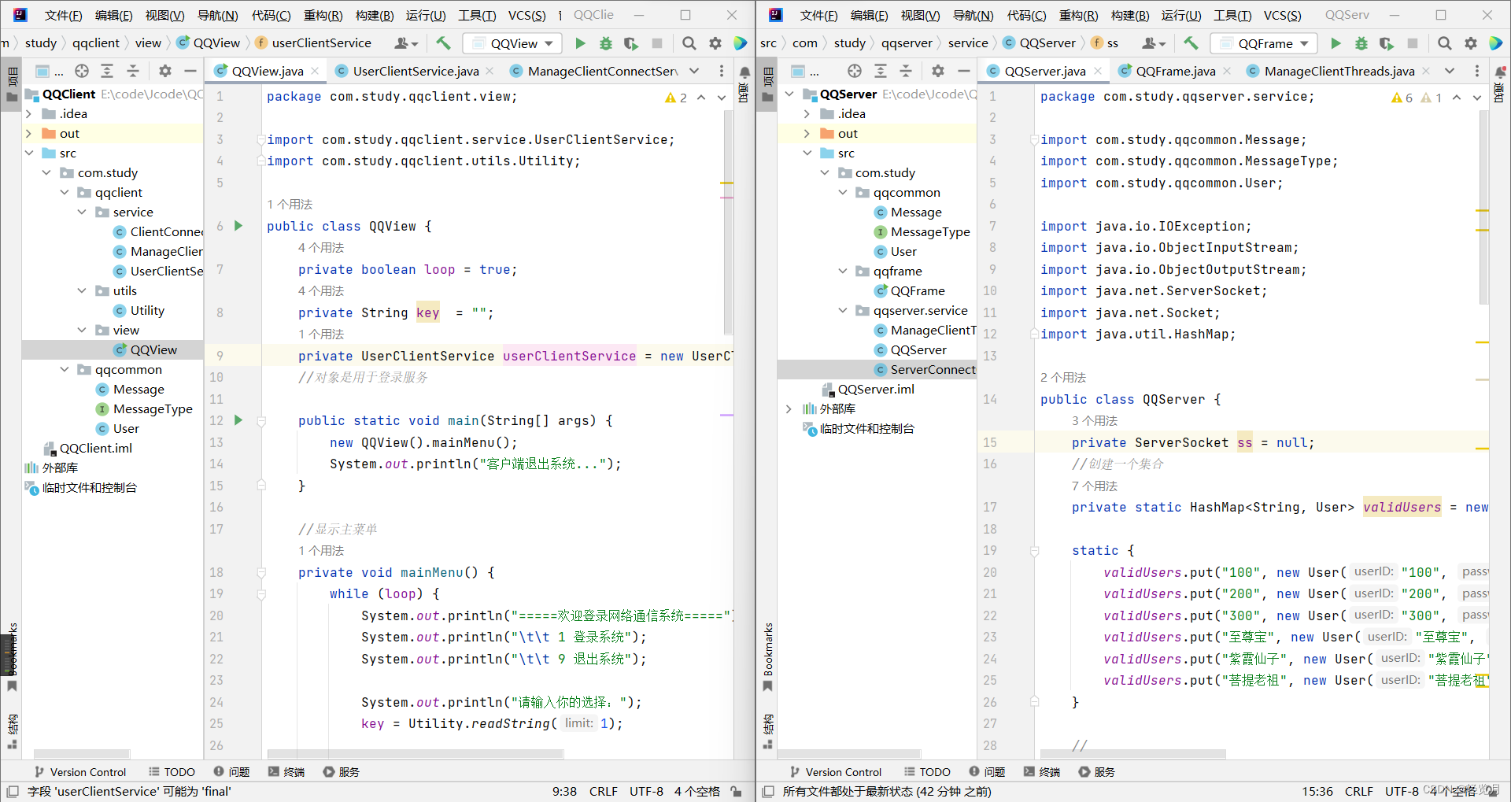Collapse the qqcommon package in QQClient tree

point(65,370)
